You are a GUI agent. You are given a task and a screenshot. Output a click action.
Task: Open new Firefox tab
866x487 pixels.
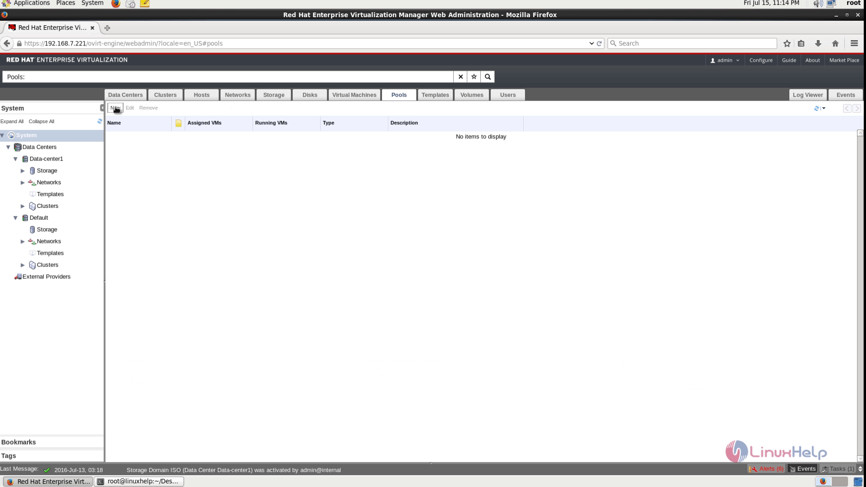(107, 28)
